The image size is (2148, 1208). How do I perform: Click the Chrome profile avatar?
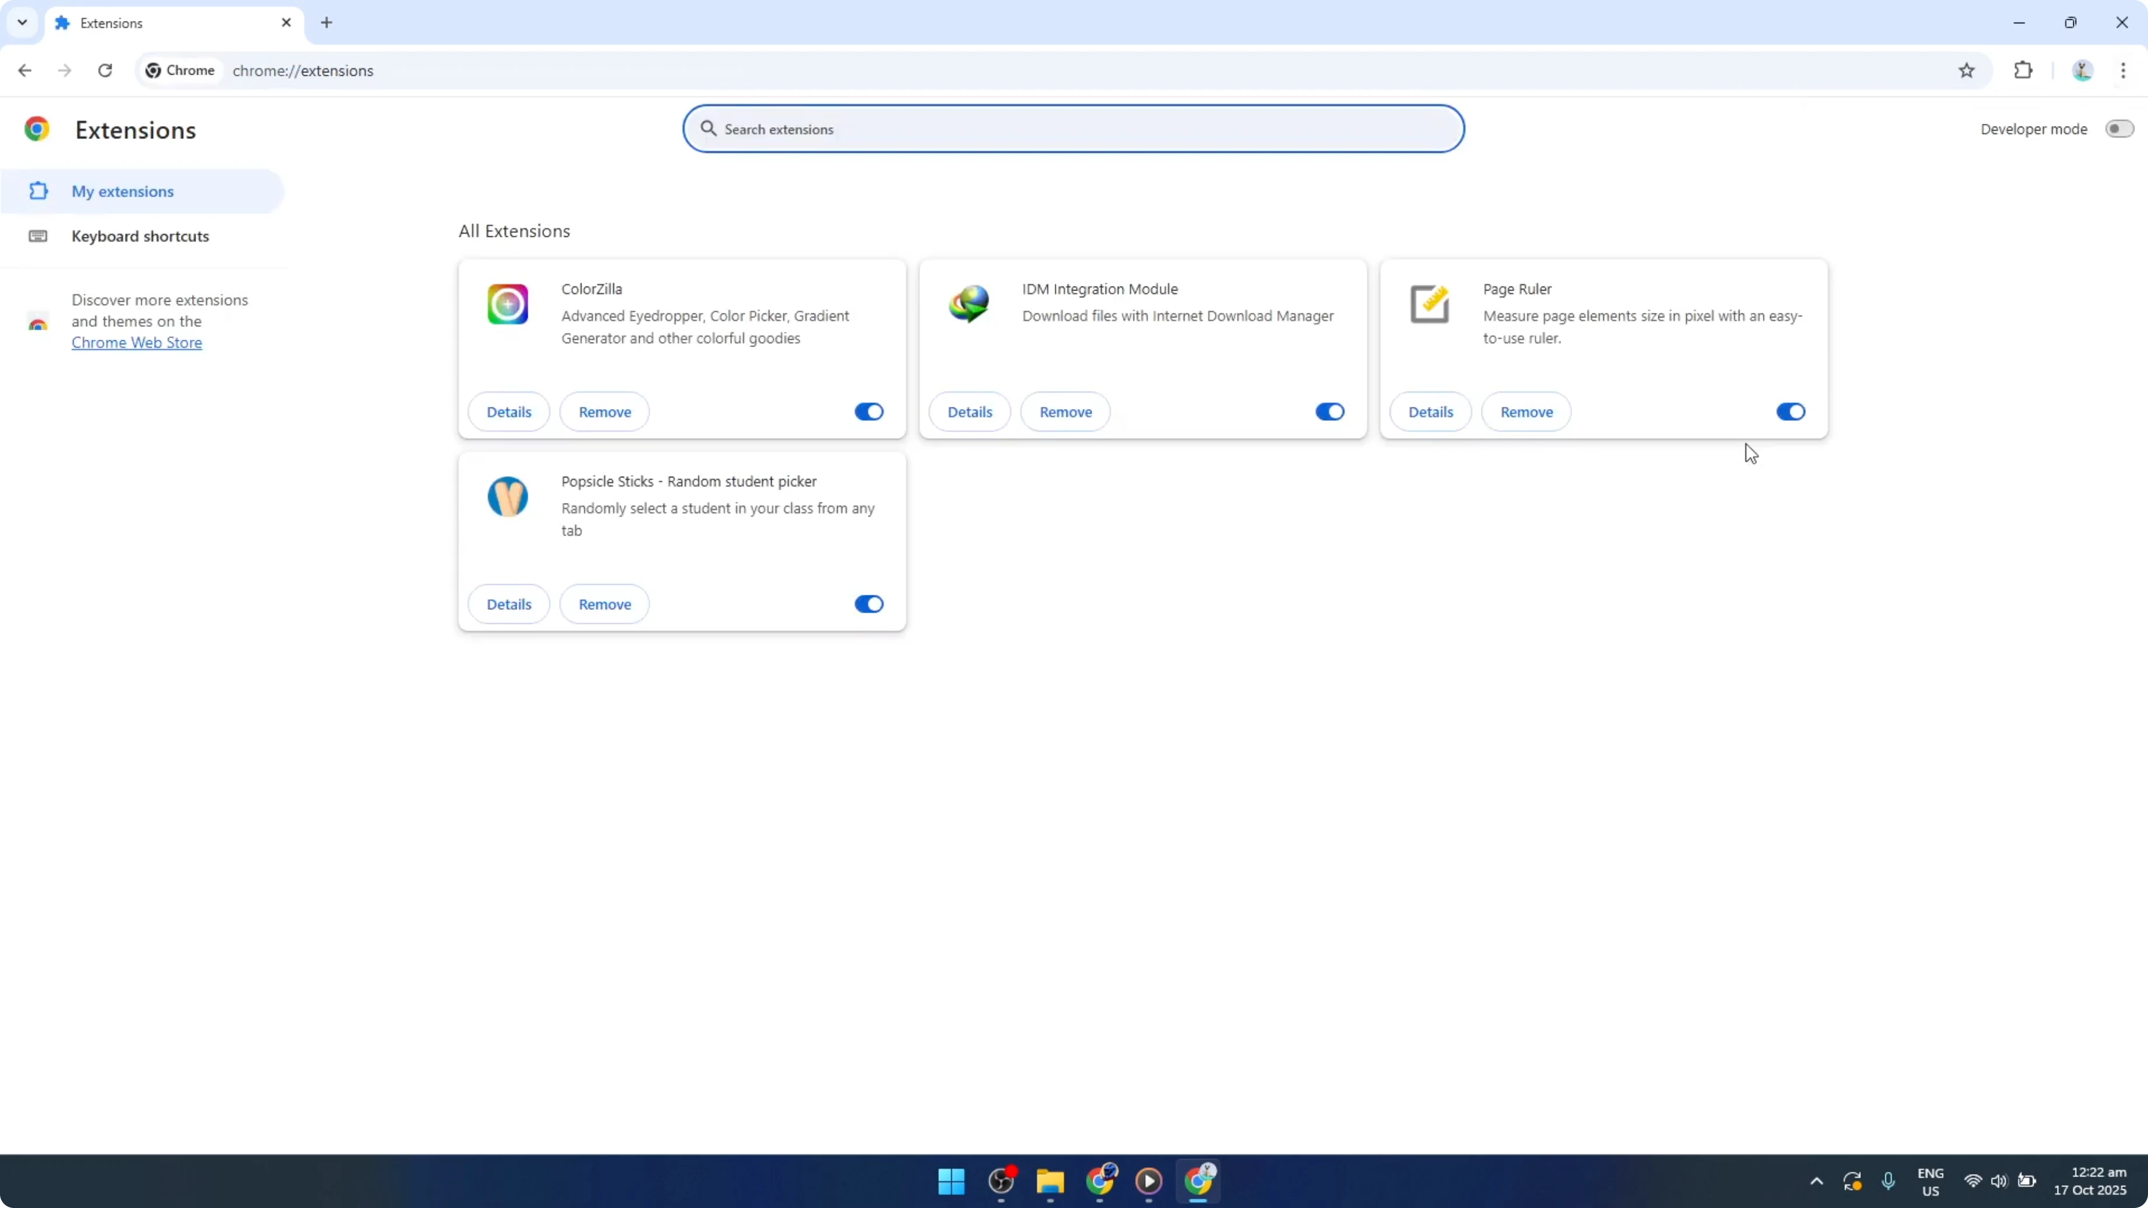click(2082, 70)
